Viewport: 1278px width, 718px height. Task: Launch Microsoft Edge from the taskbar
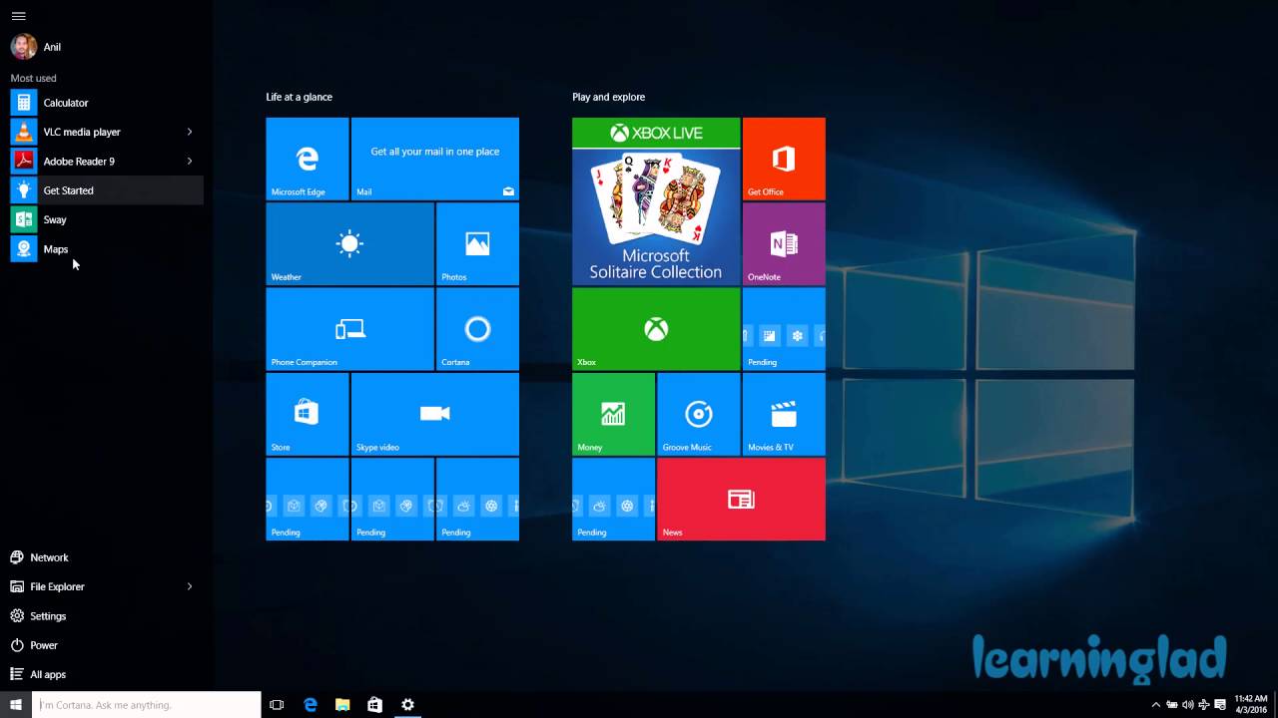tap(311, 704)
